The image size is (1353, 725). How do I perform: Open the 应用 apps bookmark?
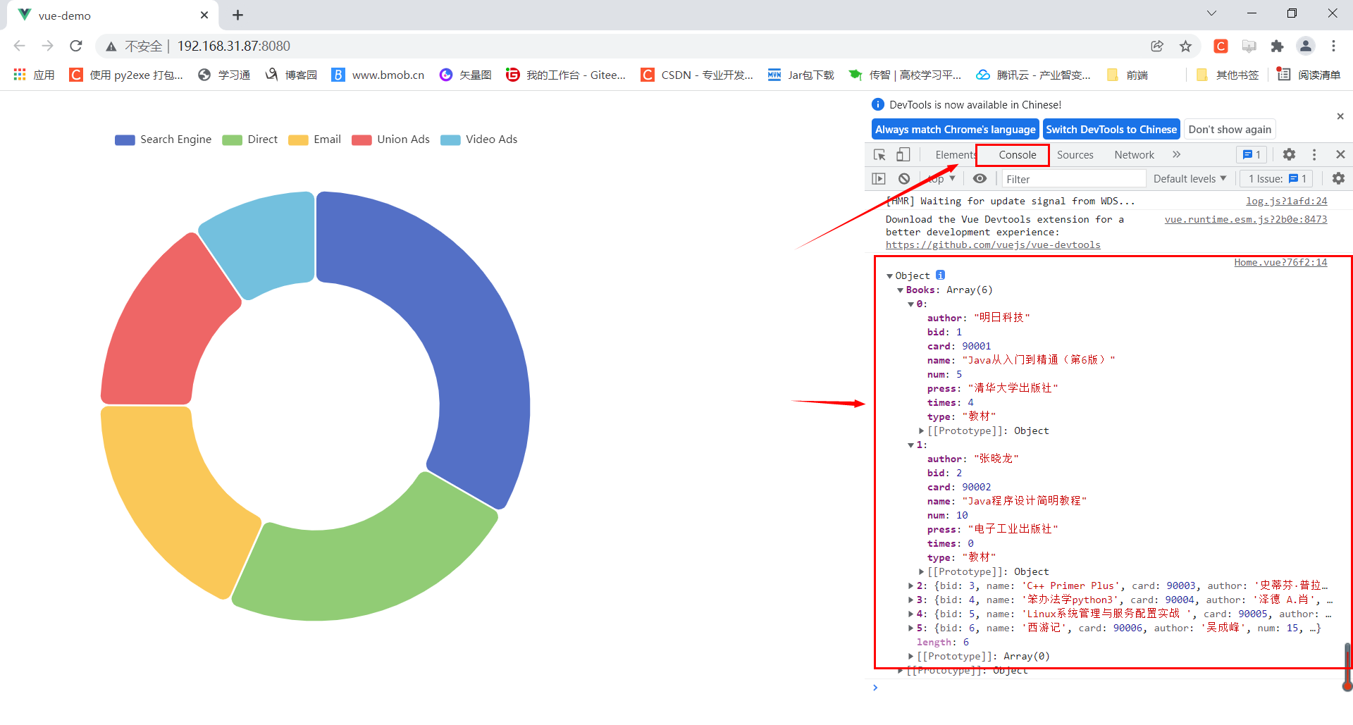click(34, 75)
